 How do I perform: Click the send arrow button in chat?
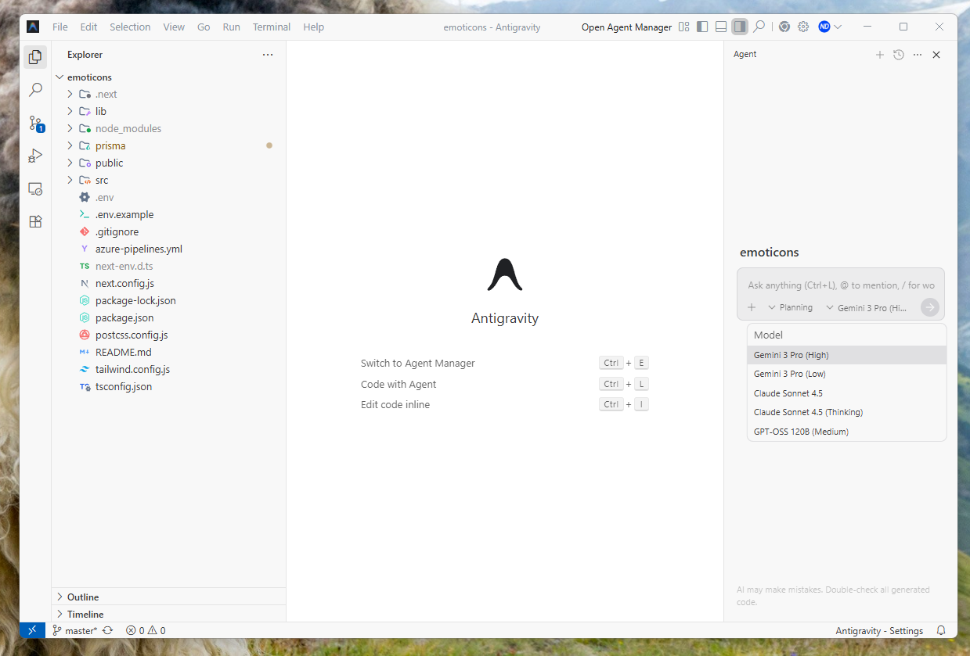pos(929,307)
